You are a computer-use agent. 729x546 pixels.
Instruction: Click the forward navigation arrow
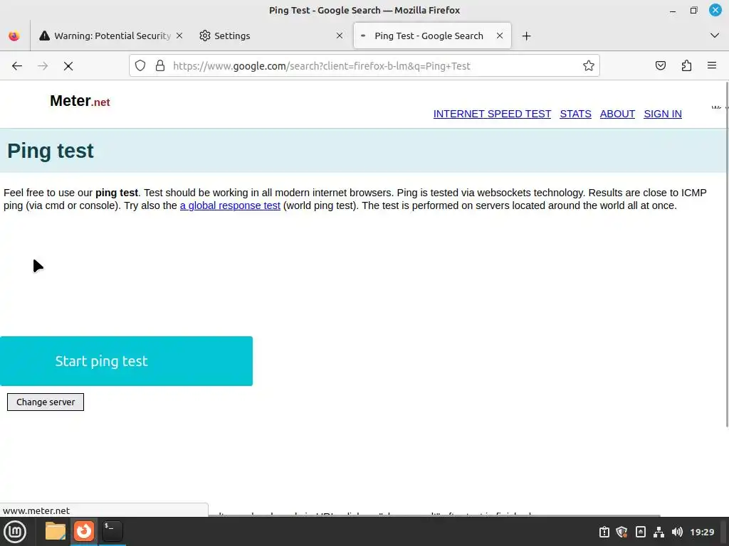tap(43, 66)
